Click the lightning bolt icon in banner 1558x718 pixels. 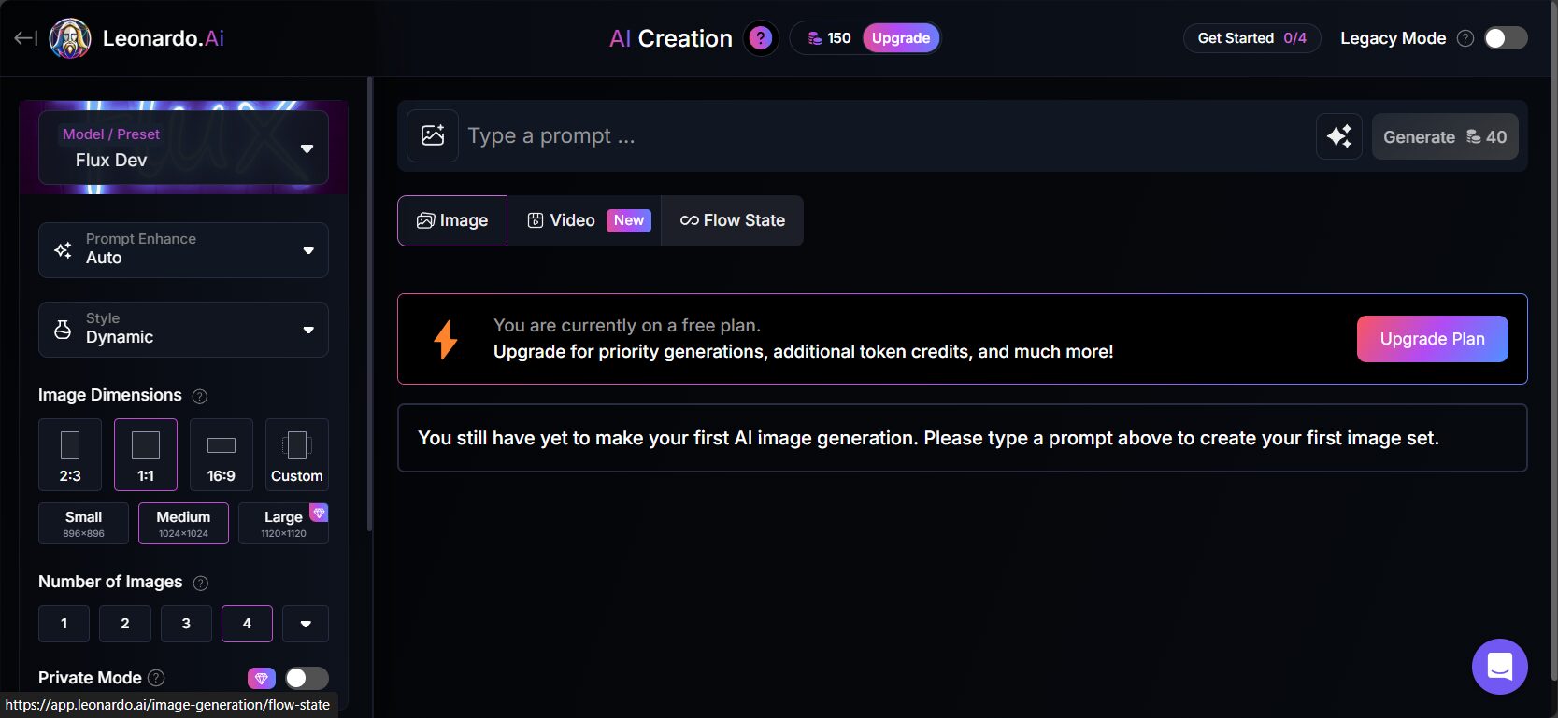(x=446, y=339)
